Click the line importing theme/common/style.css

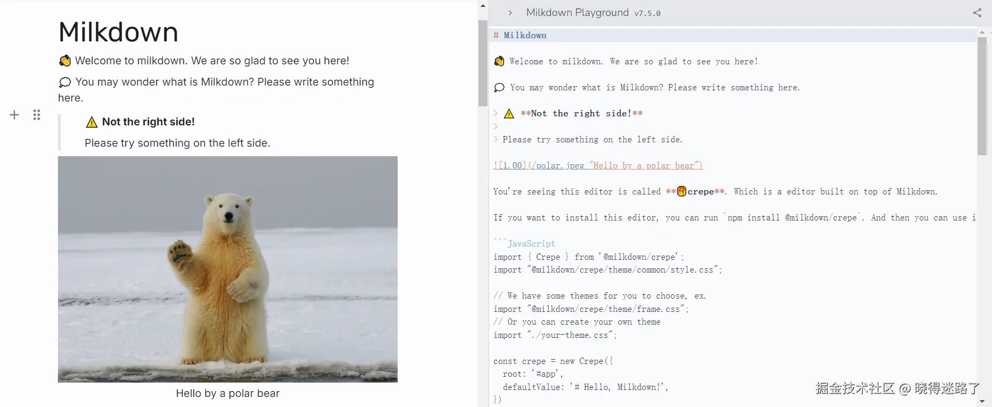click(x=608, y=269)
